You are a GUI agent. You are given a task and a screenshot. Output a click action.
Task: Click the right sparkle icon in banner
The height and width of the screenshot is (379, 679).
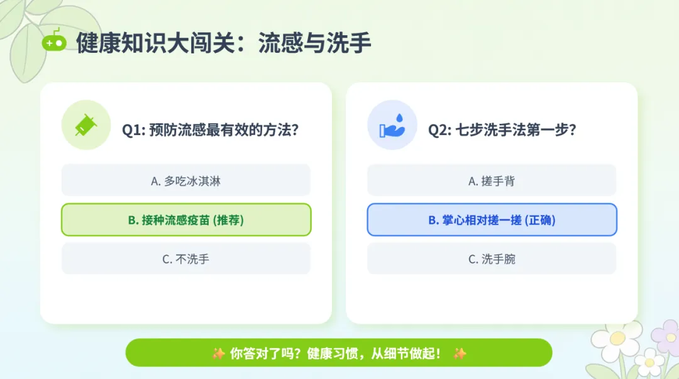(x=460, y=353)
